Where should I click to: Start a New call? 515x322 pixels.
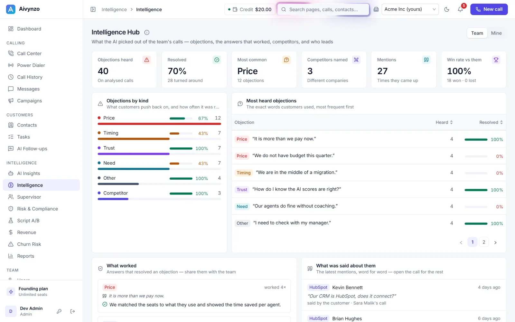tap(489, 9)
